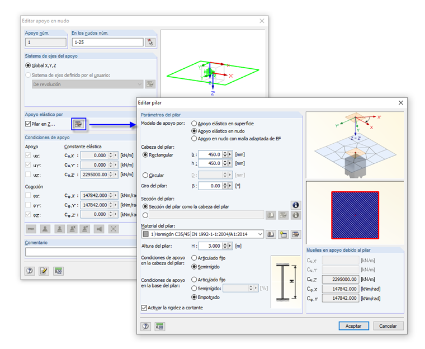Click the Giro del pilar β stepper arrows
This screenshot has width=425, height=349.
pyautogui.click(x=225, y=186)
